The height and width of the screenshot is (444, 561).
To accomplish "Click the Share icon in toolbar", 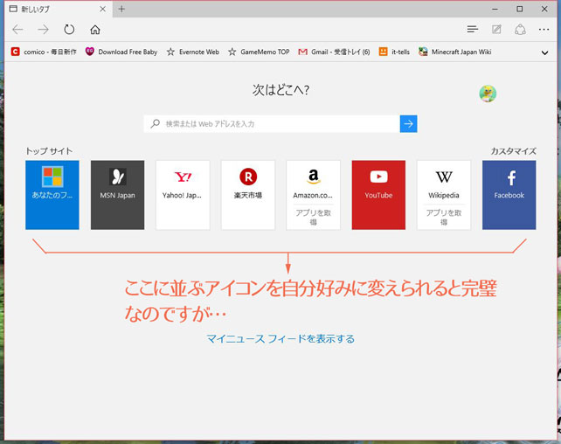I will pyautogui.click(x=520, y=30).
